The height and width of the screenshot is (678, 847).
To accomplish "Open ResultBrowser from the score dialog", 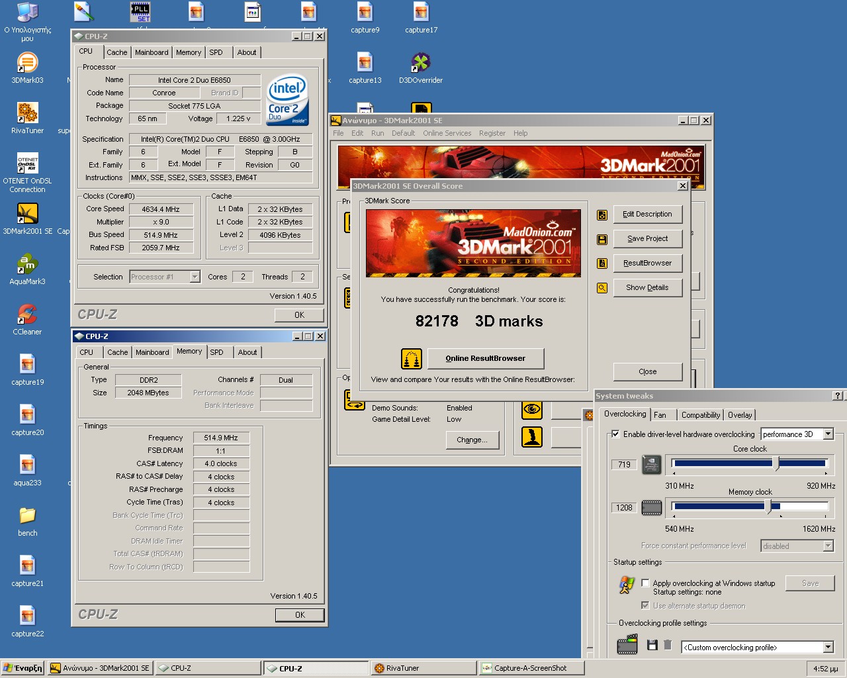I will 647,264.
